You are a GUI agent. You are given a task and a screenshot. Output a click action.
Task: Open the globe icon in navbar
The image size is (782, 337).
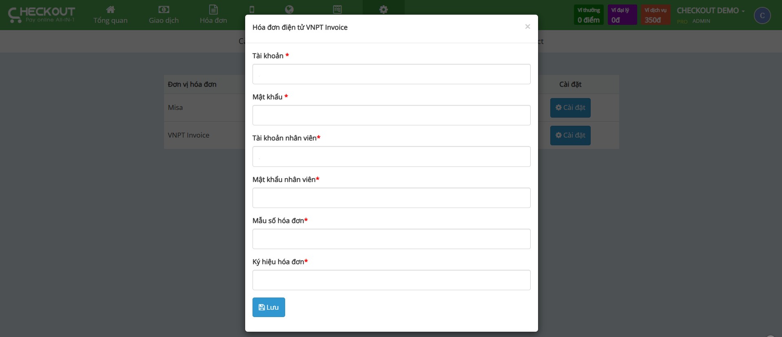click(290, 9)
